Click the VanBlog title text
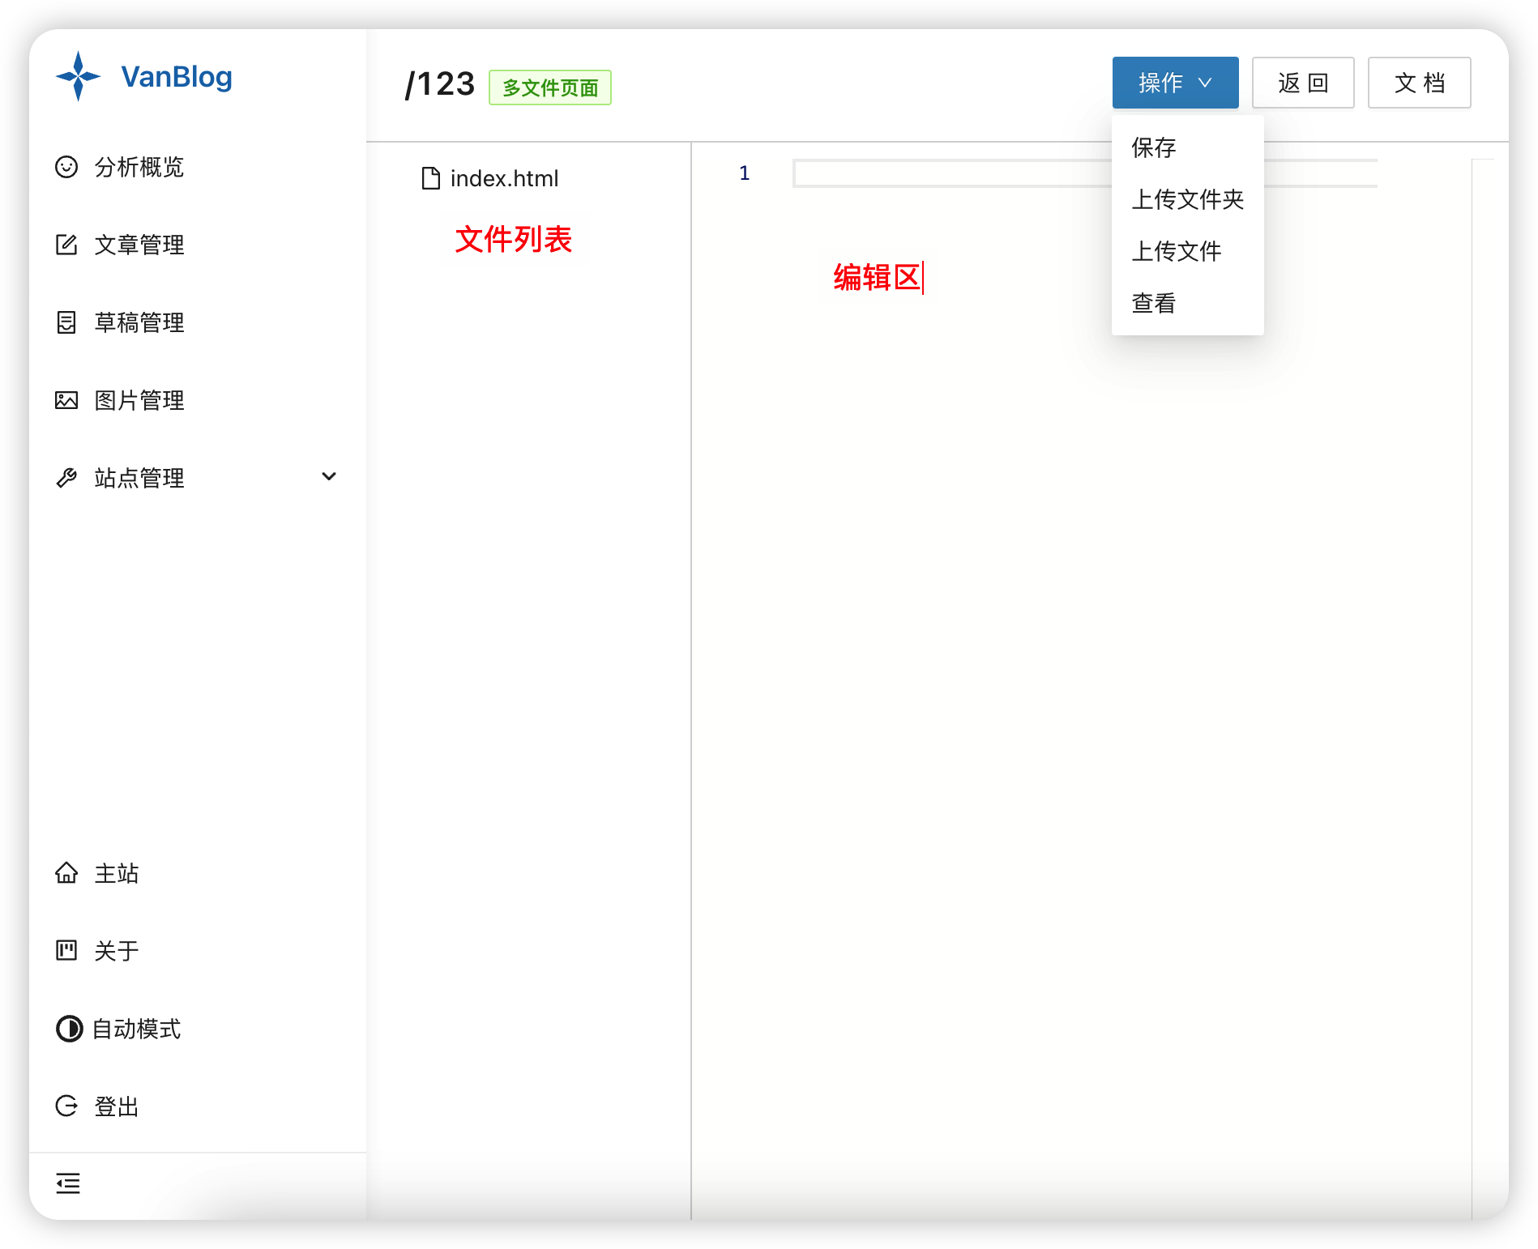The width and height of the screenshot is (1538, 1249). point(177,77)
